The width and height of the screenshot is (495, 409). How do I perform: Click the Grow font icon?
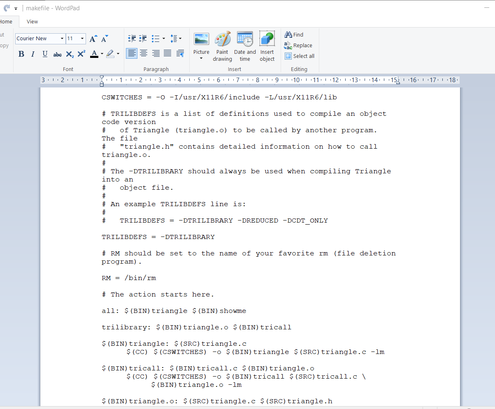(x=93, y=39)
